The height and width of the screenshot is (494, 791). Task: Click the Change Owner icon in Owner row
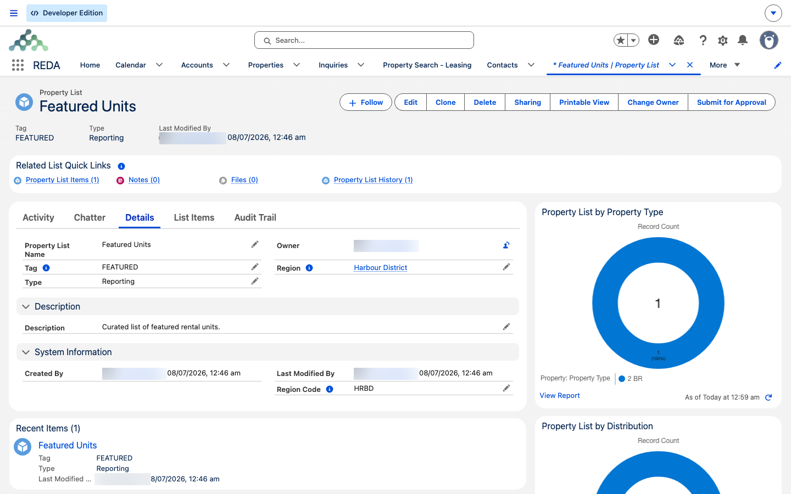[x=506, y=245]
